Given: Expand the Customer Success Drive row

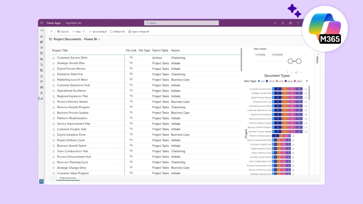Looking at the screenshot, I should 54,58.
